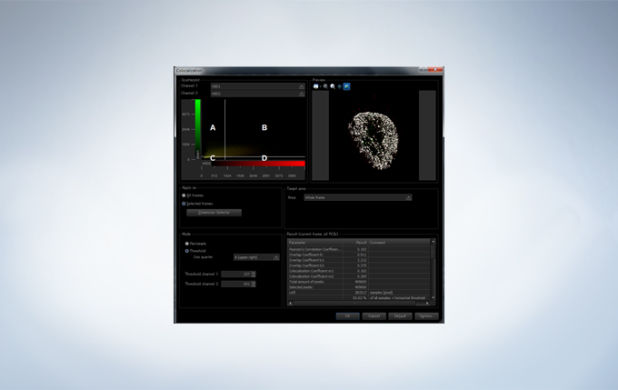Click the Default button
This screenshot has width=618, height=390.
click(x=398, y=315)
